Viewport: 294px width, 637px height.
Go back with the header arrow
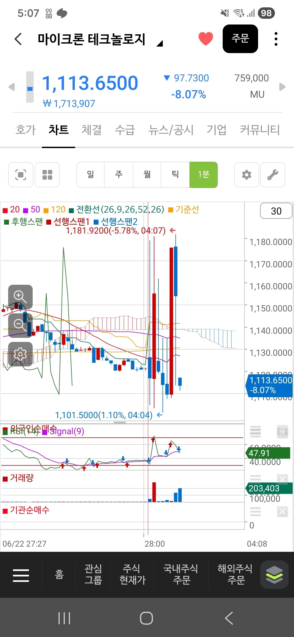[x=18, y=39]
